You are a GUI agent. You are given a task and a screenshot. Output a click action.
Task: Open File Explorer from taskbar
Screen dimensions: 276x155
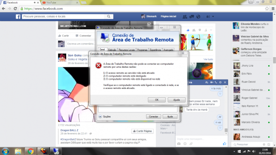tap(18, 151)
